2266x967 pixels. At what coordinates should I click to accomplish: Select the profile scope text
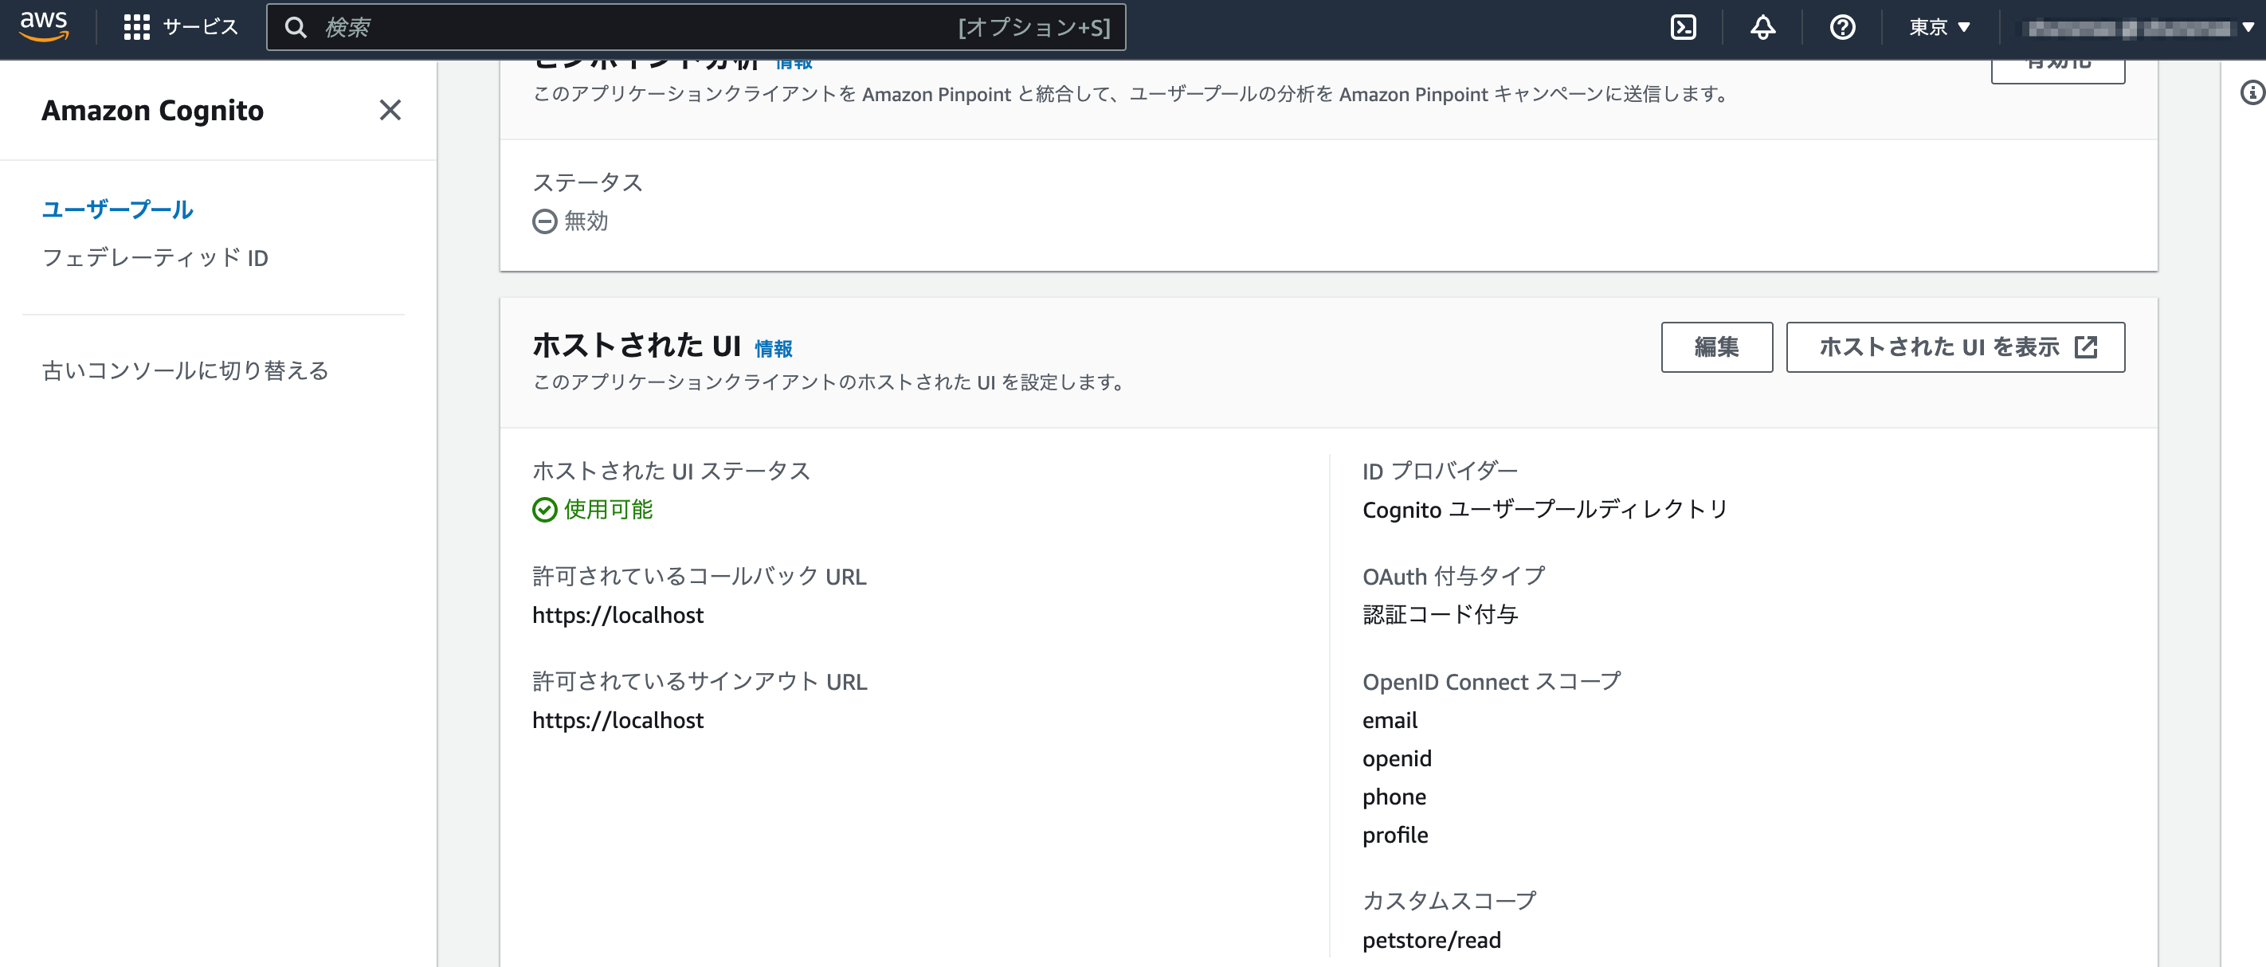click(1394, 835)
